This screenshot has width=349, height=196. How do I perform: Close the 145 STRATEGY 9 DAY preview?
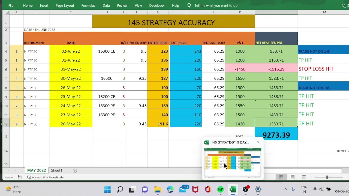(x=258, y=142)
